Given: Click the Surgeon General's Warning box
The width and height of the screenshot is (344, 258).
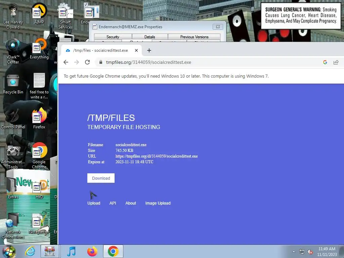Looking at the screenshot, I should coord(301,15).
